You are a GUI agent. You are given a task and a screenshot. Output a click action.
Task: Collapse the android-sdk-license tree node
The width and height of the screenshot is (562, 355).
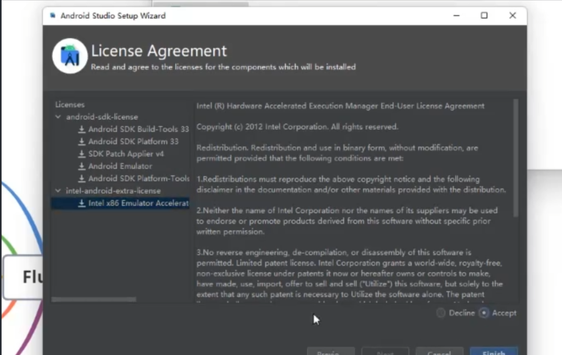[x=58, y=117]
